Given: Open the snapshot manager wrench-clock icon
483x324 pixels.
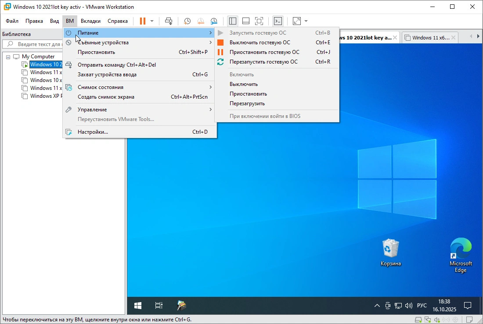Looking at the screenshot, I should pos(214,21).
